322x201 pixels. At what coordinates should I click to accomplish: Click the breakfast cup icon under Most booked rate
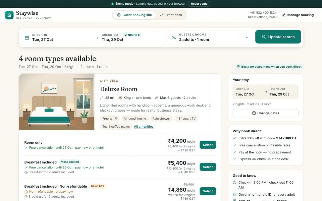pos(26,172)
